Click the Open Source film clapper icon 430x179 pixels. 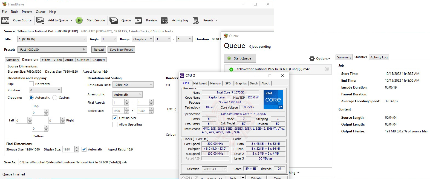click(5, 21)
